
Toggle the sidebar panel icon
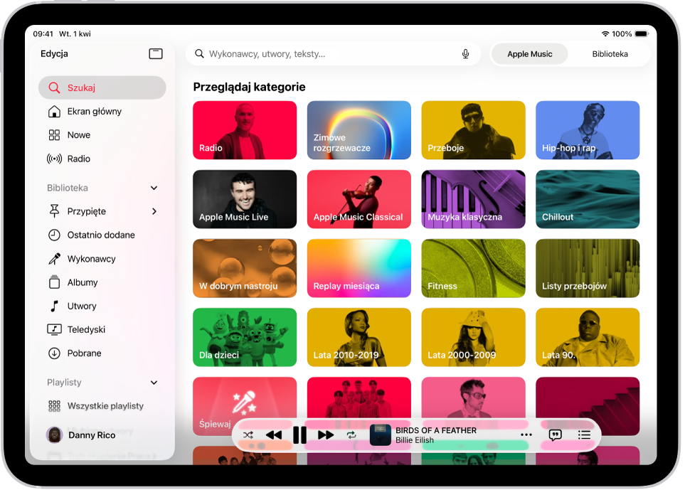(156, 54)
